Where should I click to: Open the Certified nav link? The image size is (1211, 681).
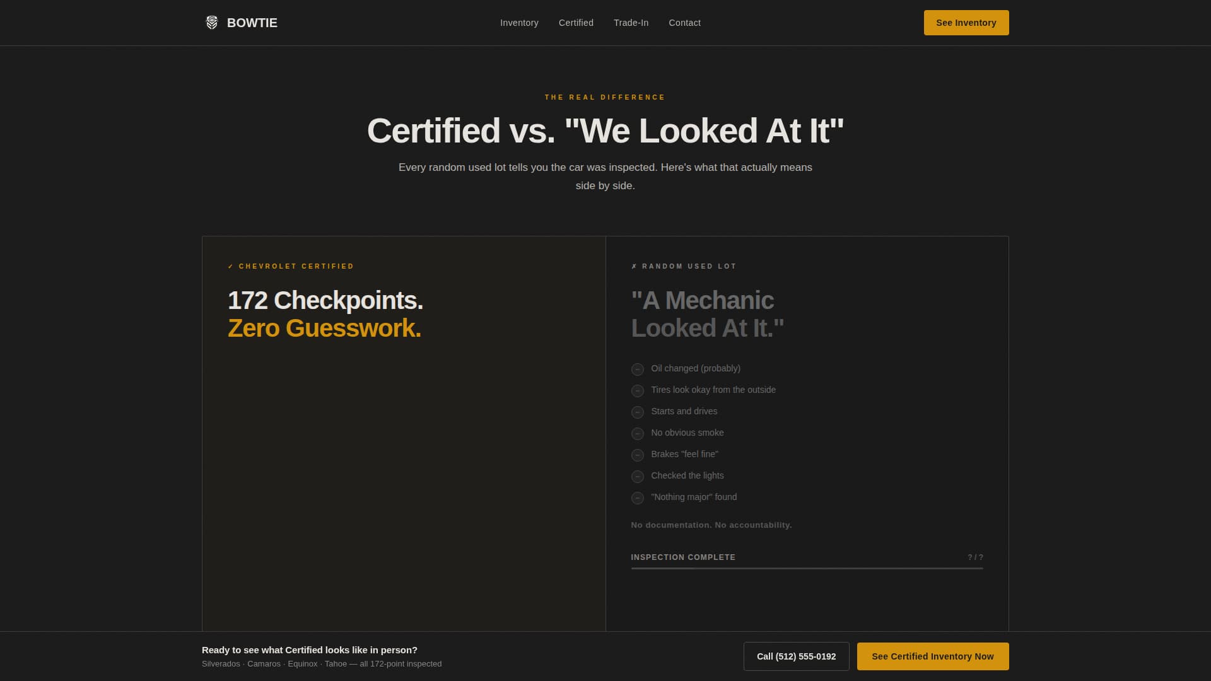576,23
